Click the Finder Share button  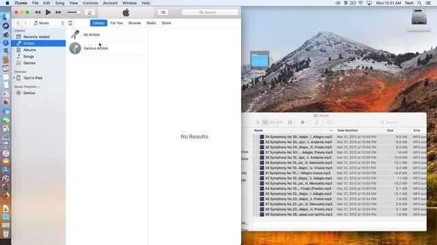pyautogui.click(x=317, y=122)
